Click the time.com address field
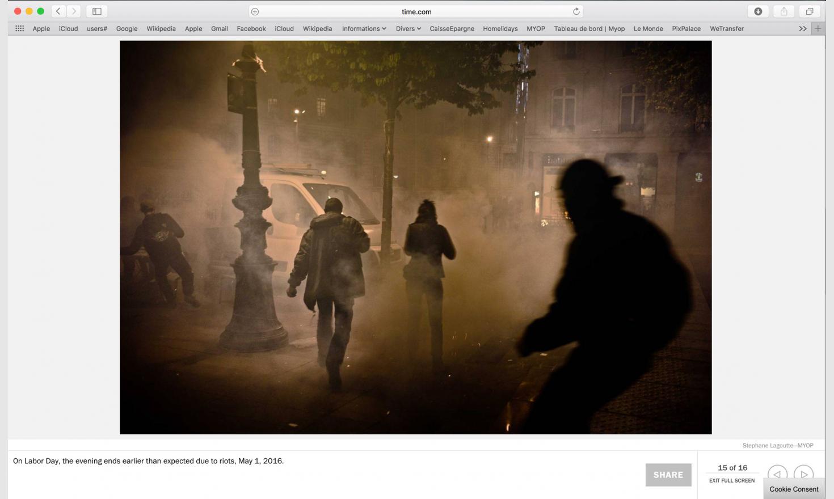Viewport: 834px width, 499px height. coord(416,11)
